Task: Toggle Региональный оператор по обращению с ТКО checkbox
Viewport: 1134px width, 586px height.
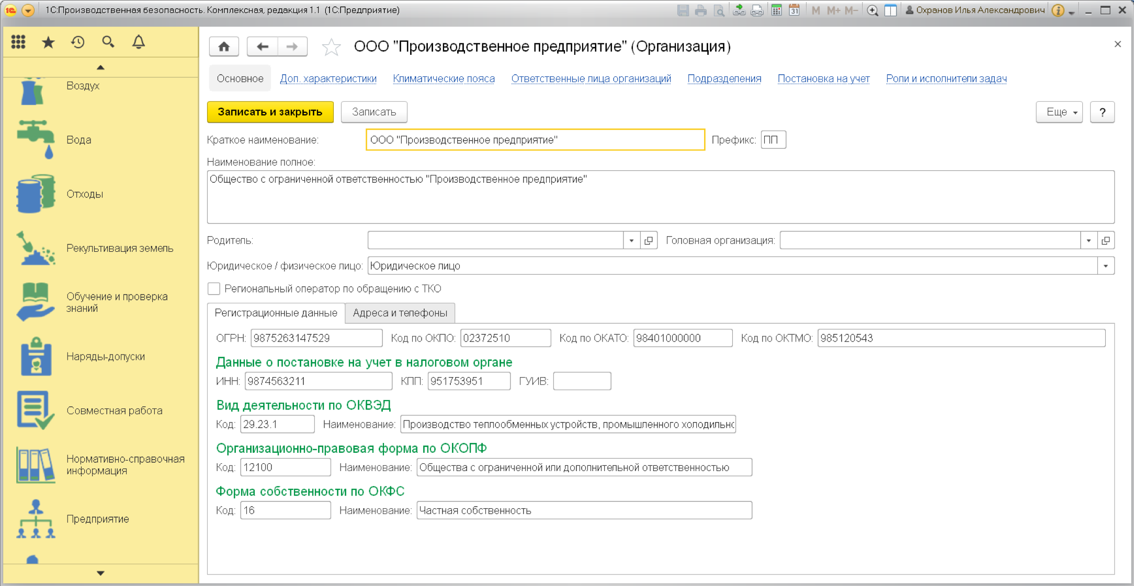Action: coord(213,288)
